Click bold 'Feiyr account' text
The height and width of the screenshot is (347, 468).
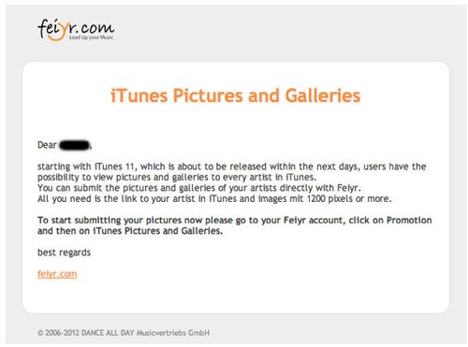tap(314, 221)
